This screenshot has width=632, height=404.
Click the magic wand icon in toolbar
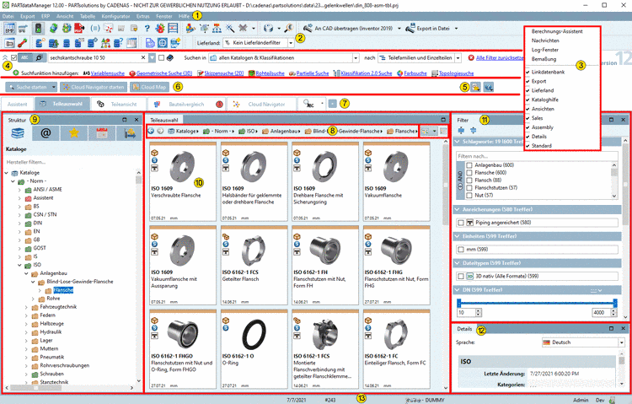click(230, 28)
